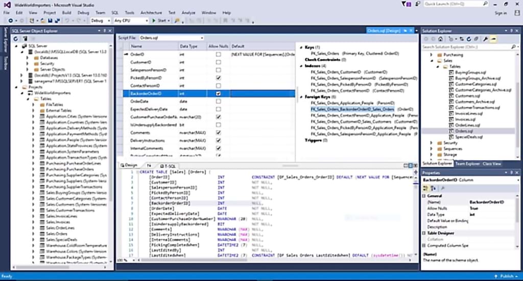
Task: Open the Debug configuration dropdown
Action: point(100,20)
